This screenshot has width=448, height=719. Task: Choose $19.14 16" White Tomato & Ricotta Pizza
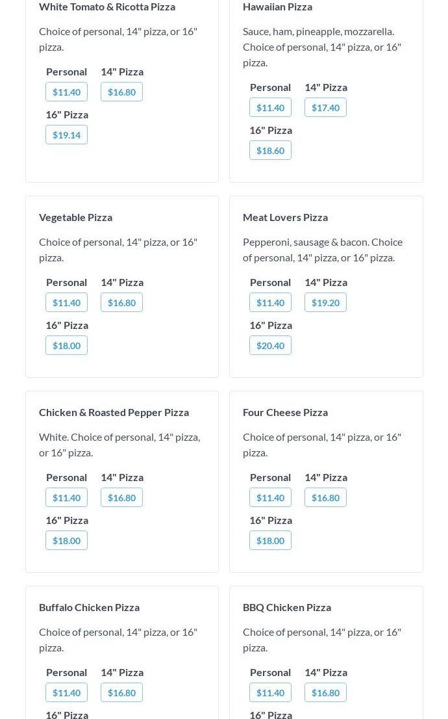pos(66,135)
